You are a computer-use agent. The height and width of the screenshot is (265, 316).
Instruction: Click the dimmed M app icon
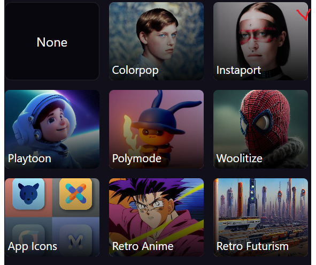76,240
